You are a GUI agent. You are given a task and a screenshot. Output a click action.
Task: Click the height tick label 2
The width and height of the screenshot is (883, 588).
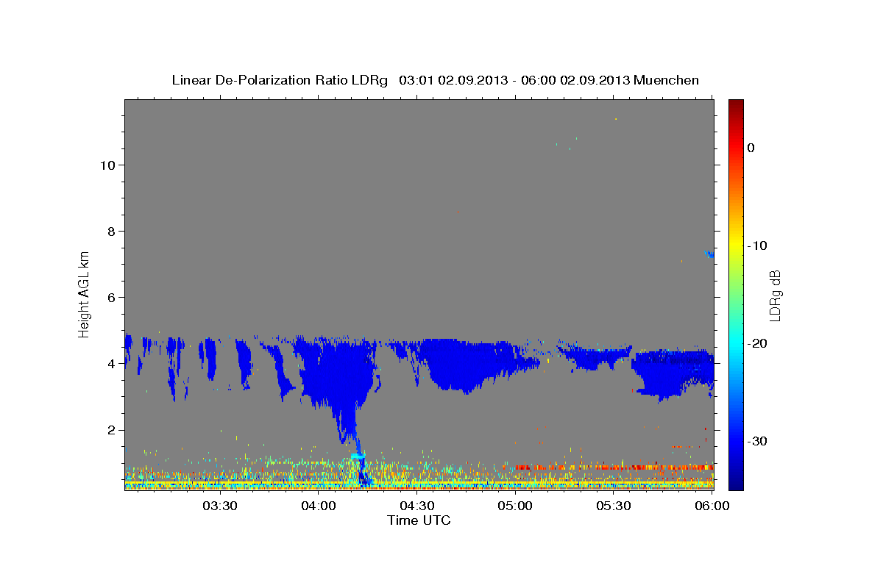coord(112,430)
